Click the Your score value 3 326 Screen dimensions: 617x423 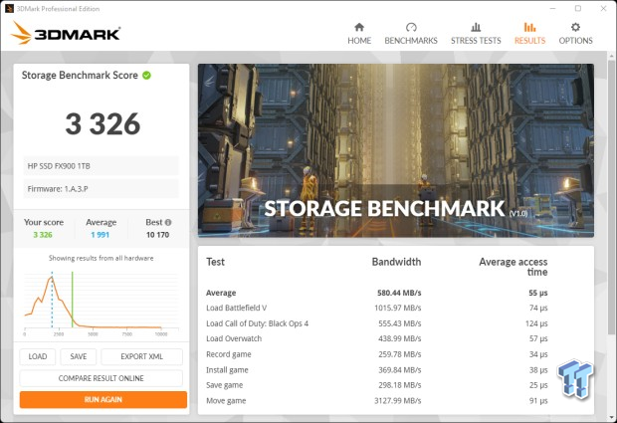coord(43,235)
